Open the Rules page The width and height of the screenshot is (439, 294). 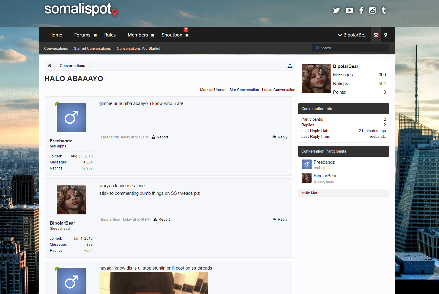(x=110, y=35)
